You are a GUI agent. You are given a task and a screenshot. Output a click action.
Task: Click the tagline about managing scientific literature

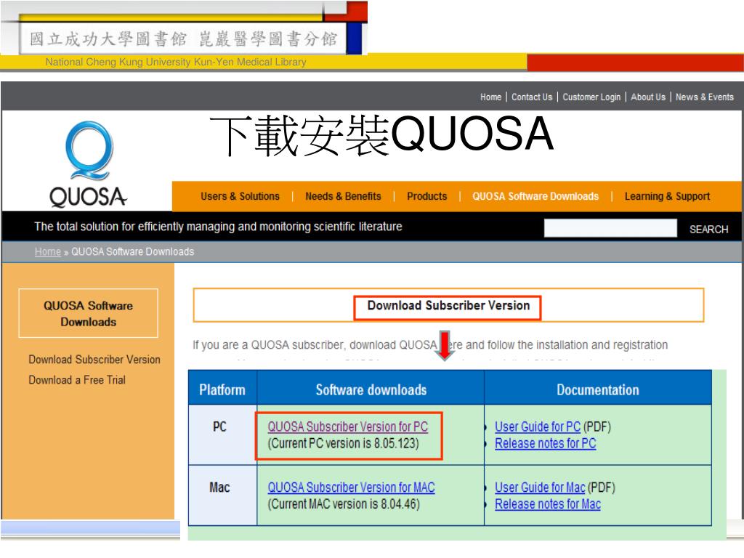tap(218, 227)
